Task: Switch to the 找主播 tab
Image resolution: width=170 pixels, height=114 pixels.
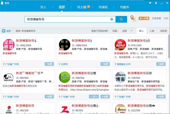Action: click(x=82, y=7)
